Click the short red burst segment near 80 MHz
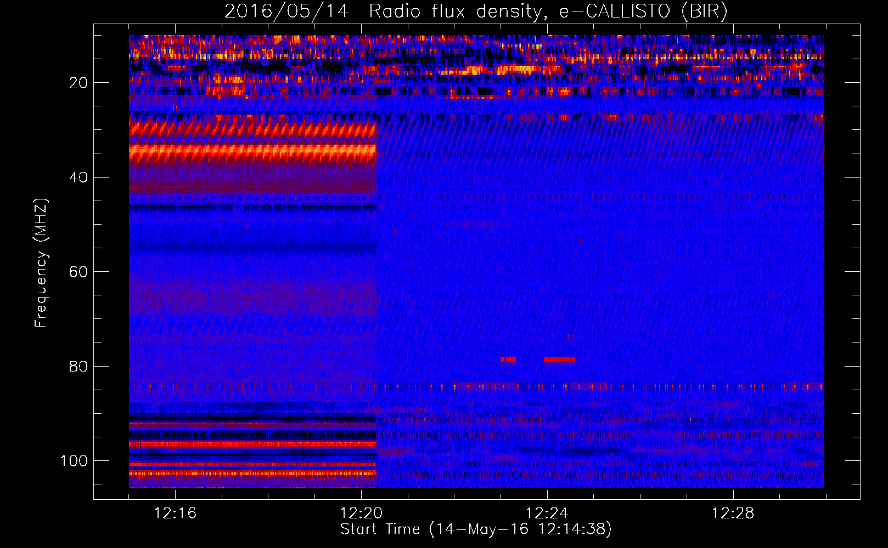The height and width of the screenshot is (548, 888). click(508, 359)
